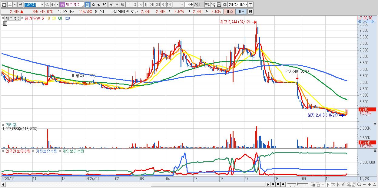The image size is (378, 188).
Task: Click the dashed-line chart icon in bottom toolbar
Action: [x=323, y=184]
